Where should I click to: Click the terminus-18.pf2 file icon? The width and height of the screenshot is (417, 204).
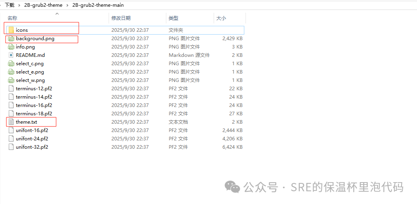pyautogui.click(x=11, y=114)
